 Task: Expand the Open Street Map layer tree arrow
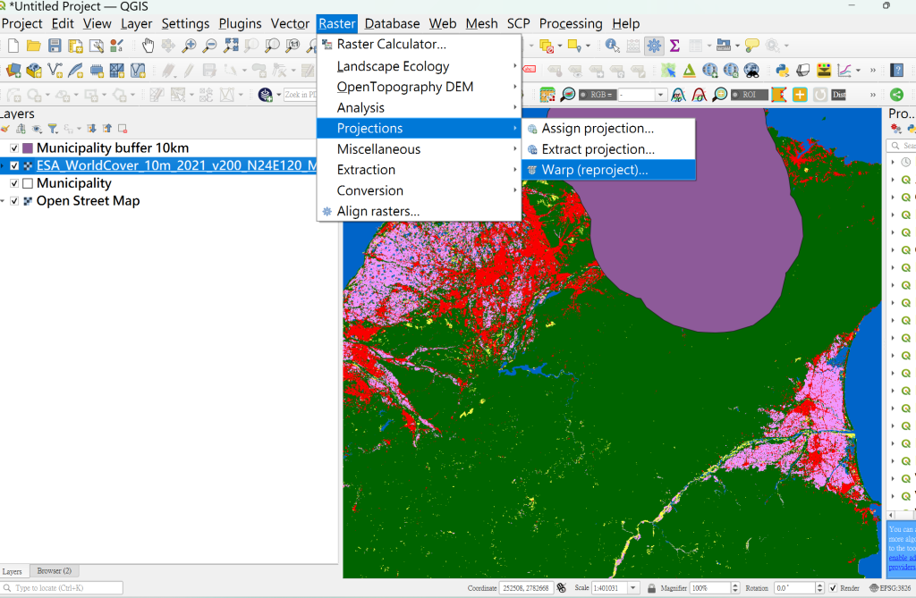pyautogui.click(x=3, y=201)
